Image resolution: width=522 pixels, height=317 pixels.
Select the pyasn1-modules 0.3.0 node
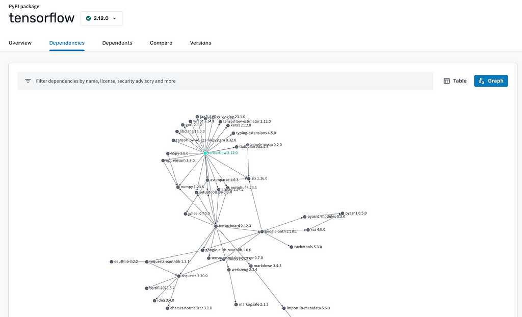click(x=304, y=217)
